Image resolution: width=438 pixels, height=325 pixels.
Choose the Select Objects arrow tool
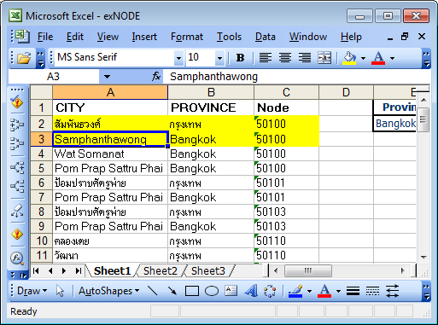tap(60, 291)
